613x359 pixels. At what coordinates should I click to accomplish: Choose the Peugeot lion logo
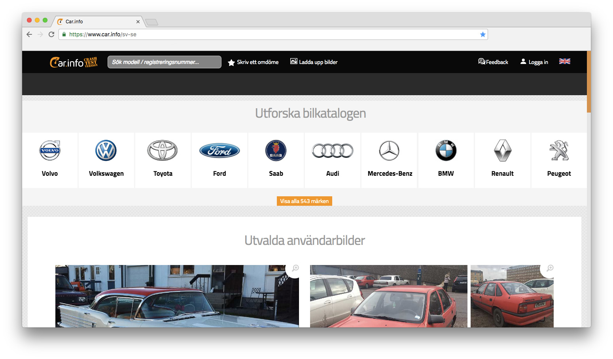pyautogui.click(x=559, y=150)
